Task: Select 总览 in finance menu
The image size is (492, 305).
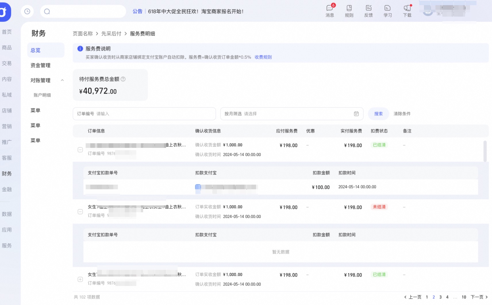Action: 46,50
